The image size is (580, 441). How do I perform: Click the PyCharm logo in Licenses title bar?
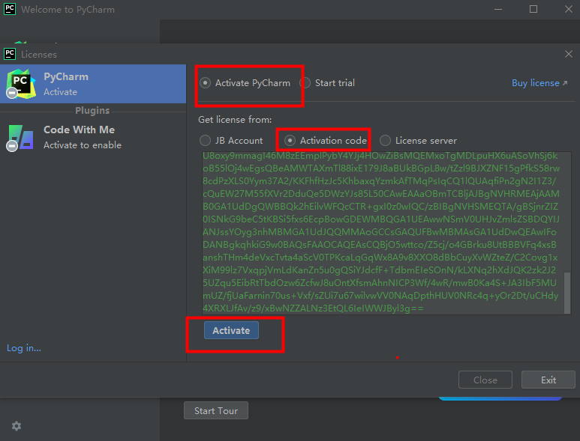coord(10,54)
